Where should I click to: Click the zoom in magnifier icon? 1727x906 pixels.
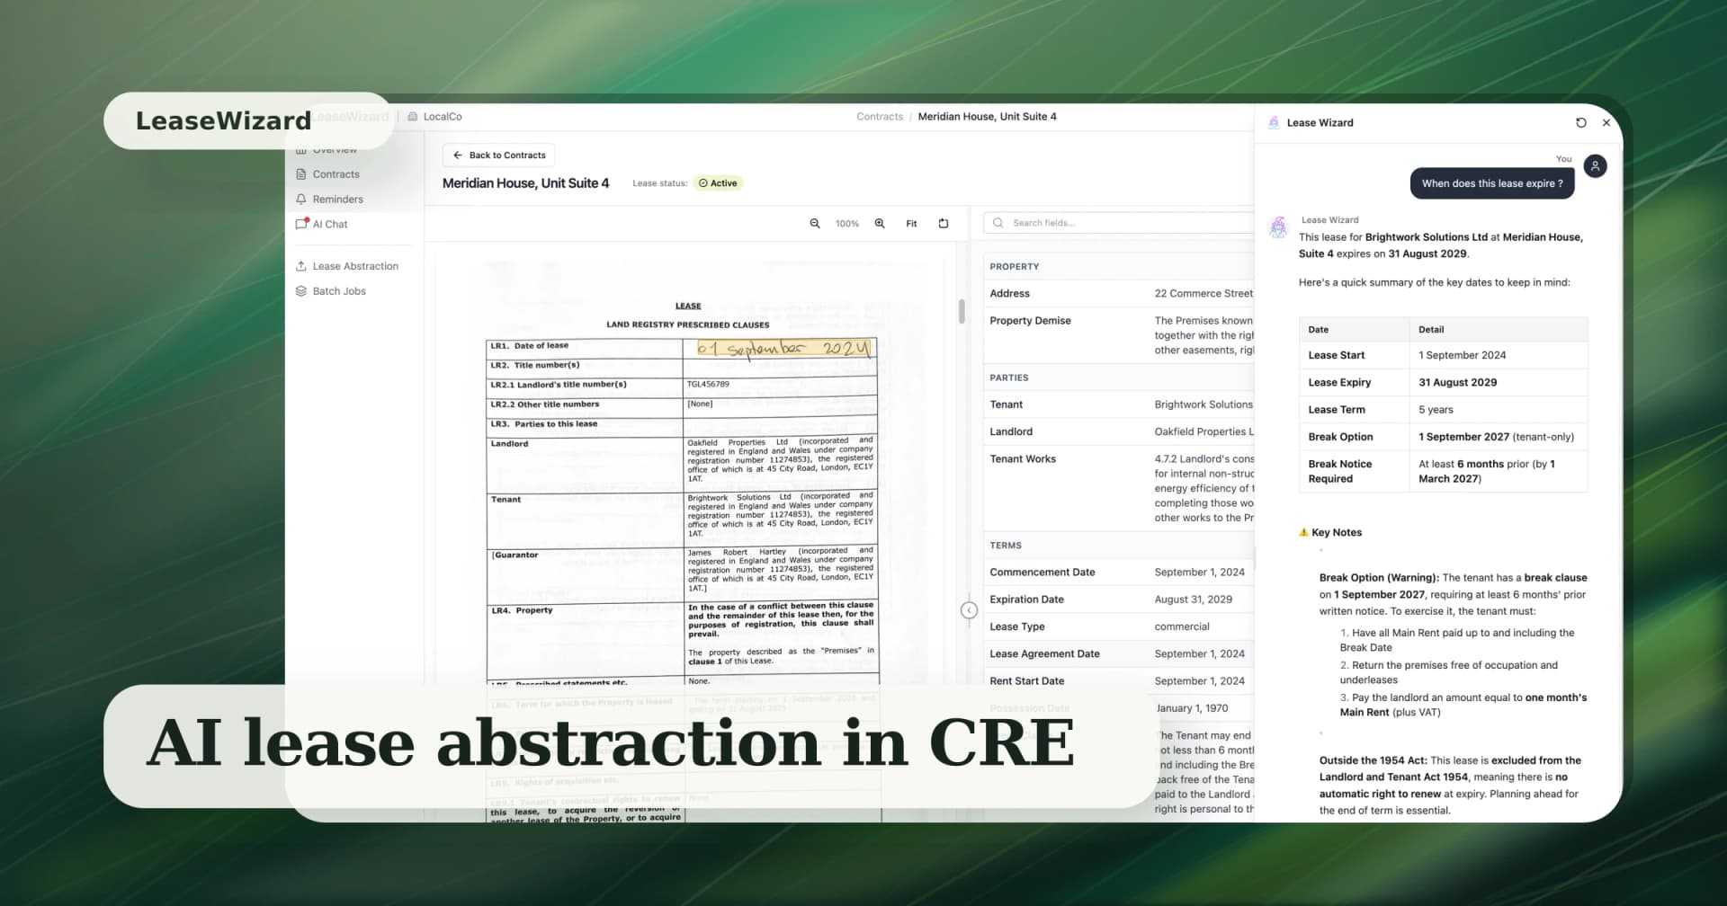click(x=880, y=224)
